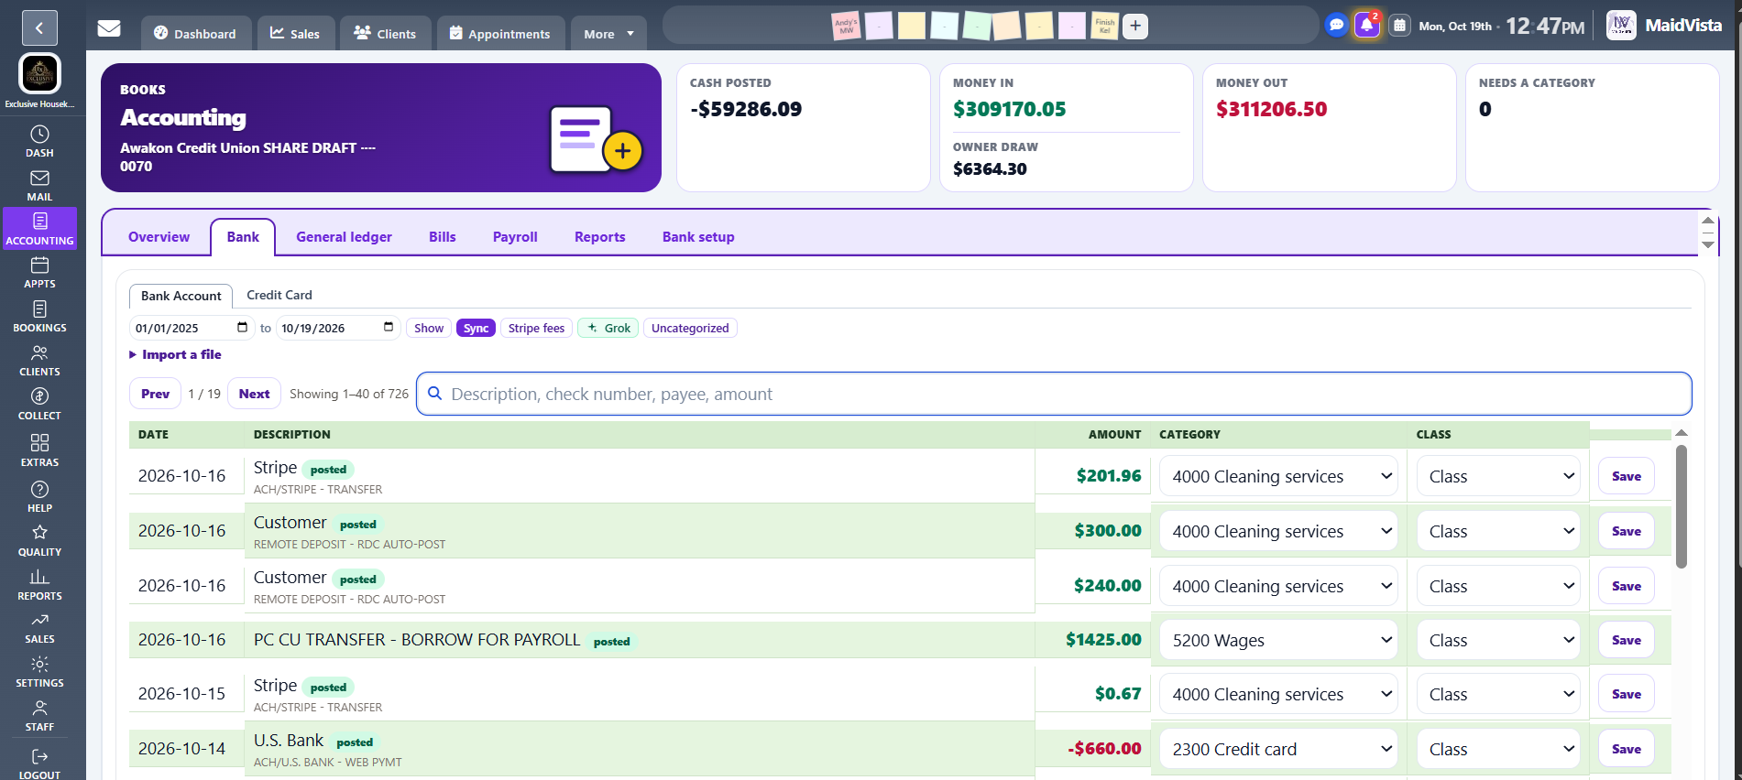Open Class dropdown for the -$660.00 U.S. Bank row
The image size is (1742, 780).
pyautogui.click(x=1499, y=749)
